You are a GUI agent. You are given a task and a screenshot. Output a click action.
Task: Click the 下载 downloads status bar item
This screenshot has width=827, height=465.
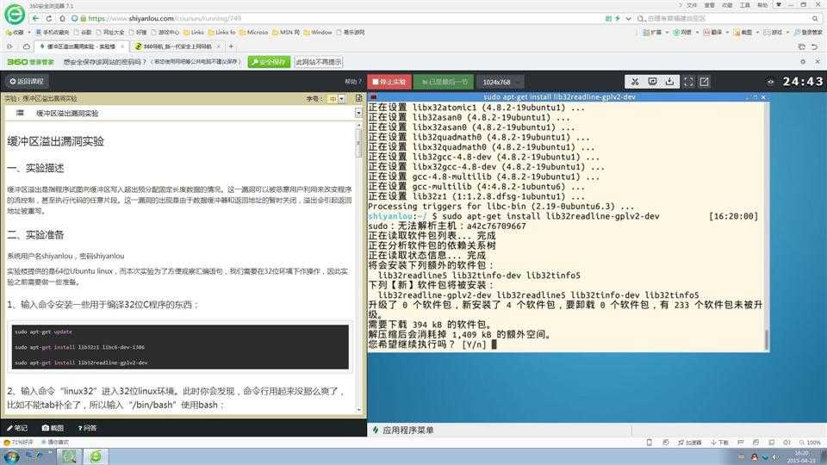[719, 443]
